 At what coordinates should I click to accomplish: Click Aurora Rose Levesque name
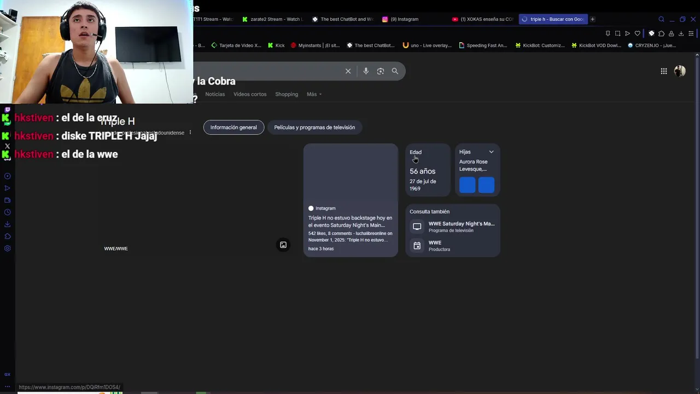473,165
